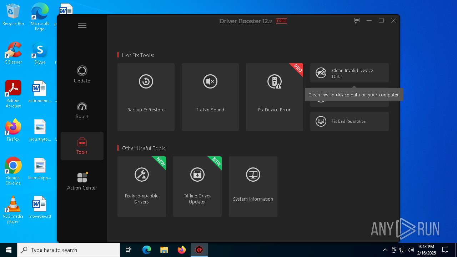Screen dimensions: 457x257
Task: Open the Backup & Restore tool
Action: [146, 97]
